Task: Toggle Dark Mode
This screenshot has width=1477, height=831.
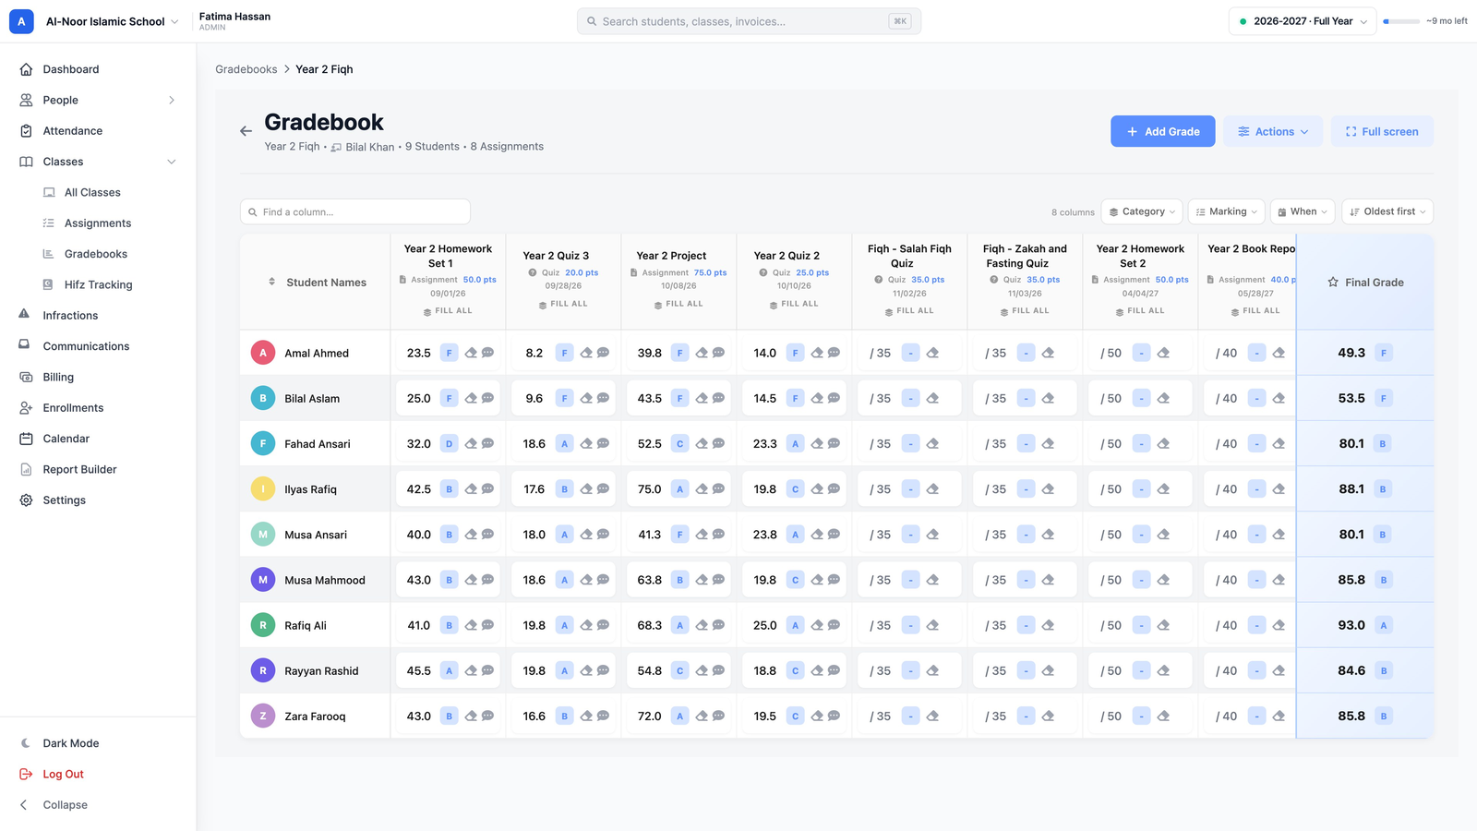Action: (70, 743)
